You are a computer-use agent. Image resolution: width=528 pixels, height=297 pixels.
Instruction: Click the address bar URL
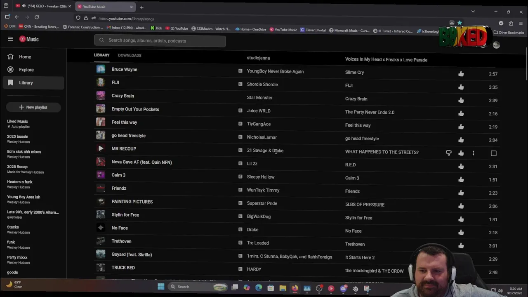click(x=126, y=19)
